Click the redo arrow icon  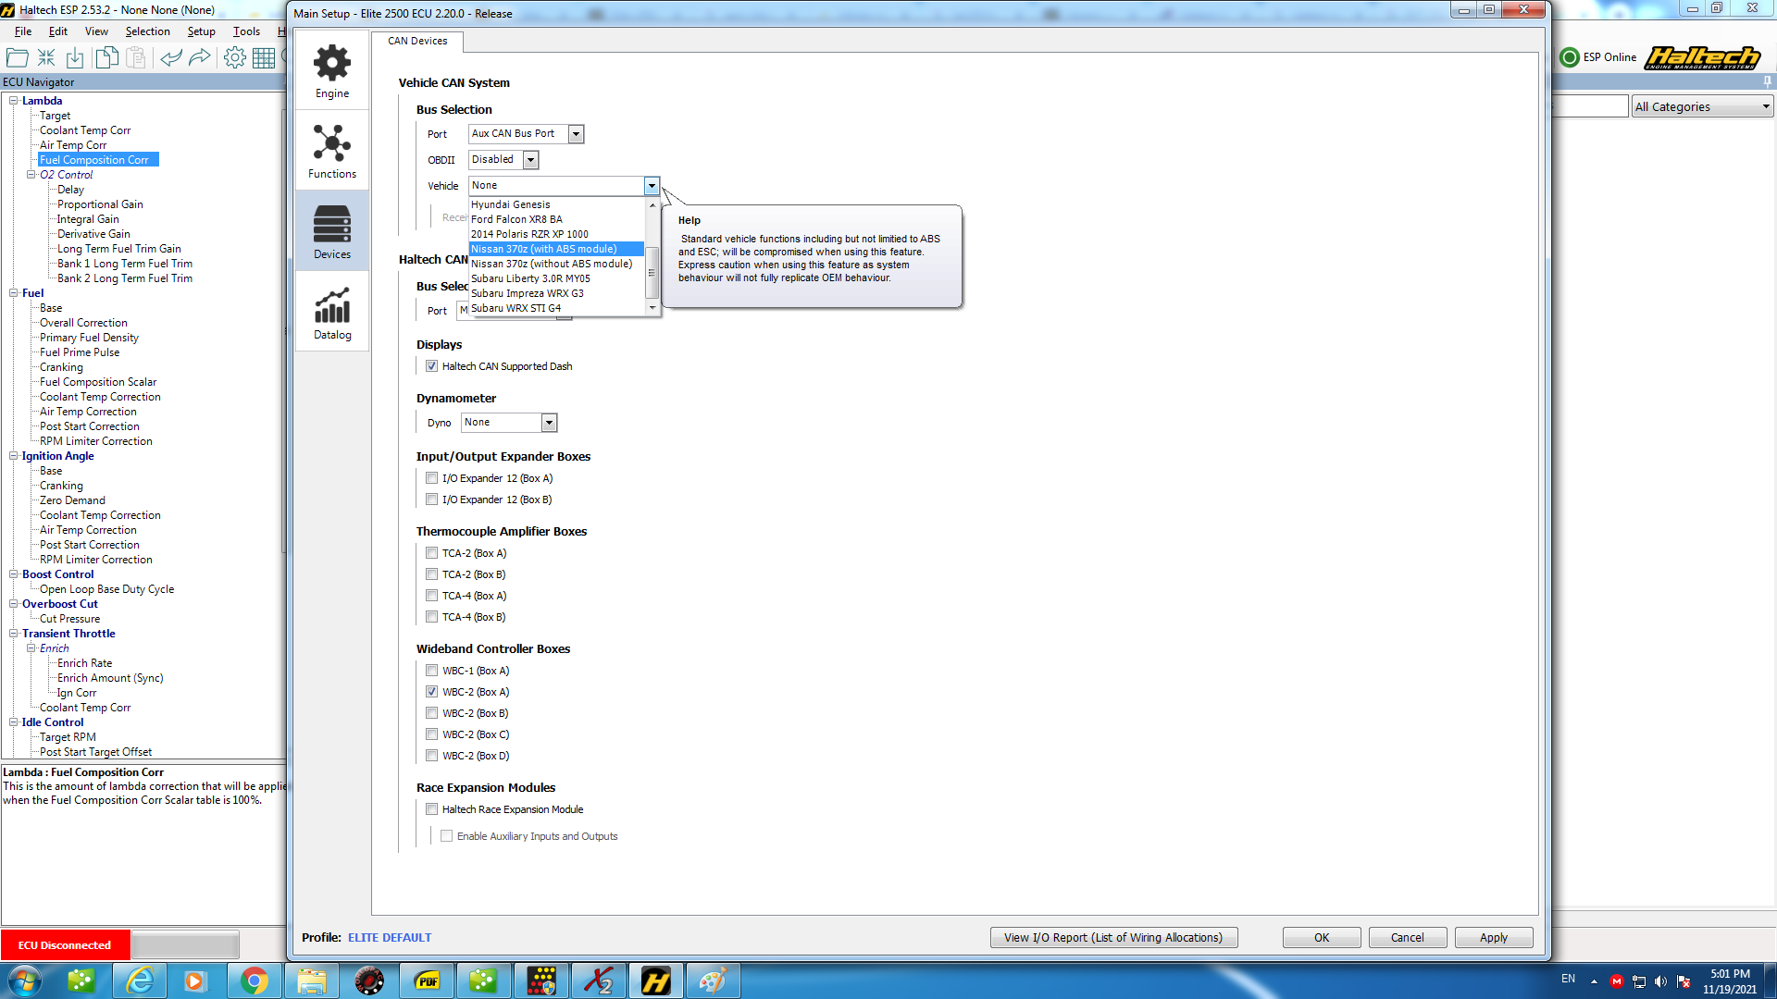point(200,57)
